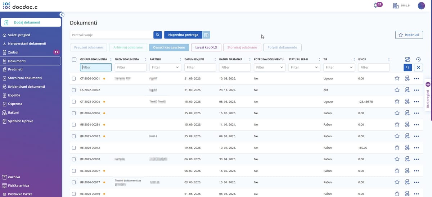432x197 pixels.
Task: Open more options for LA-2022-00022 row
Action: click(417, 90)
